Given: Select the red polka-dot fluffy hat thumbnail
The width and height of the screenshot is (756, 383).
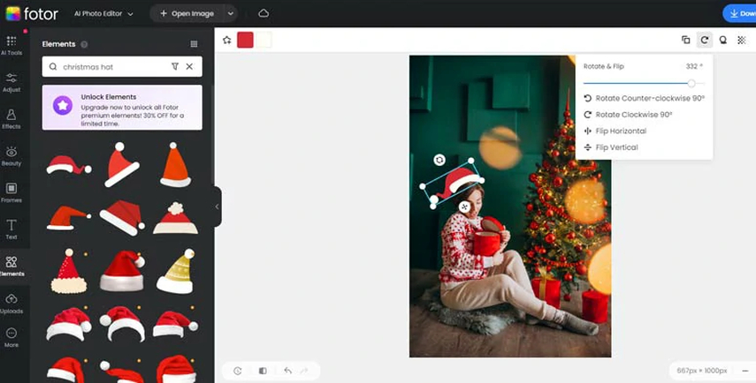Looking at the screenshot, I should (69, 271).
